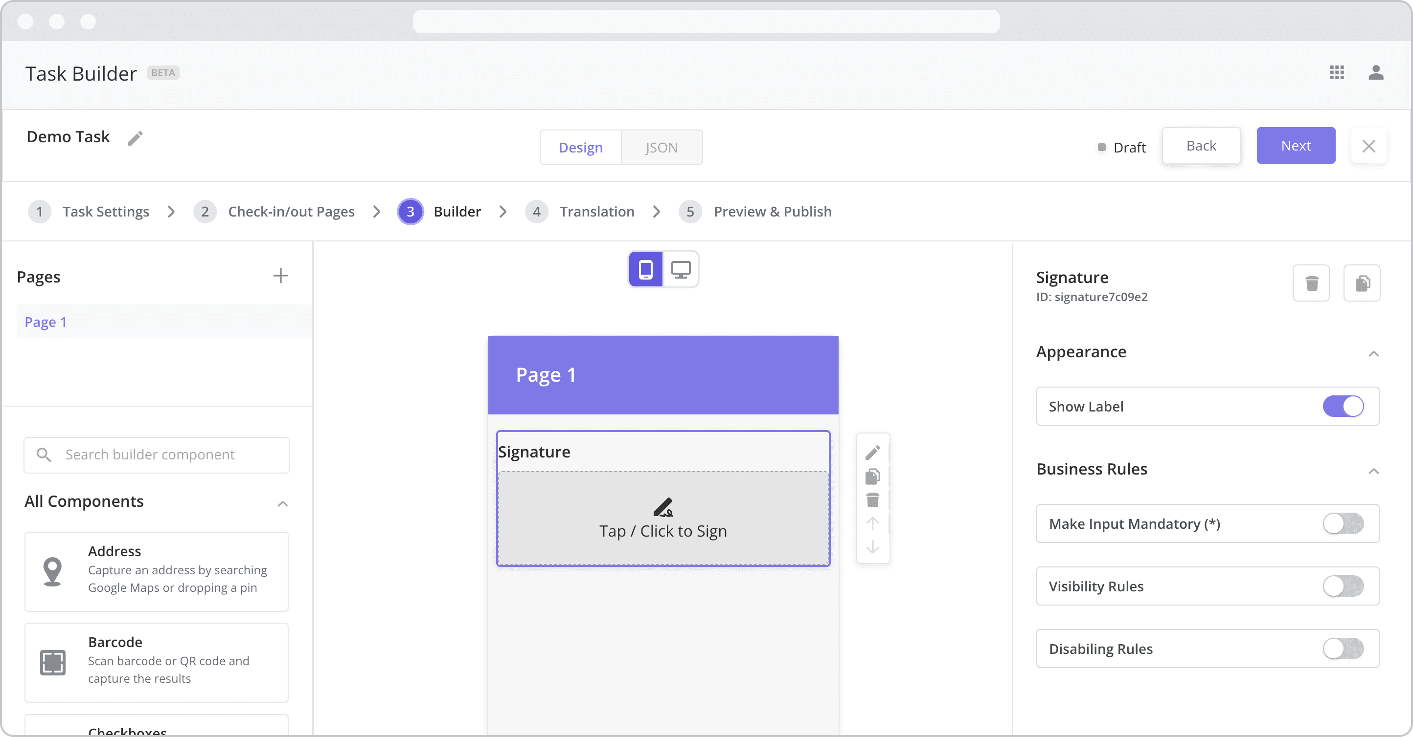Select the Address pin icon
1413x737 pixels.
point(53,571)
